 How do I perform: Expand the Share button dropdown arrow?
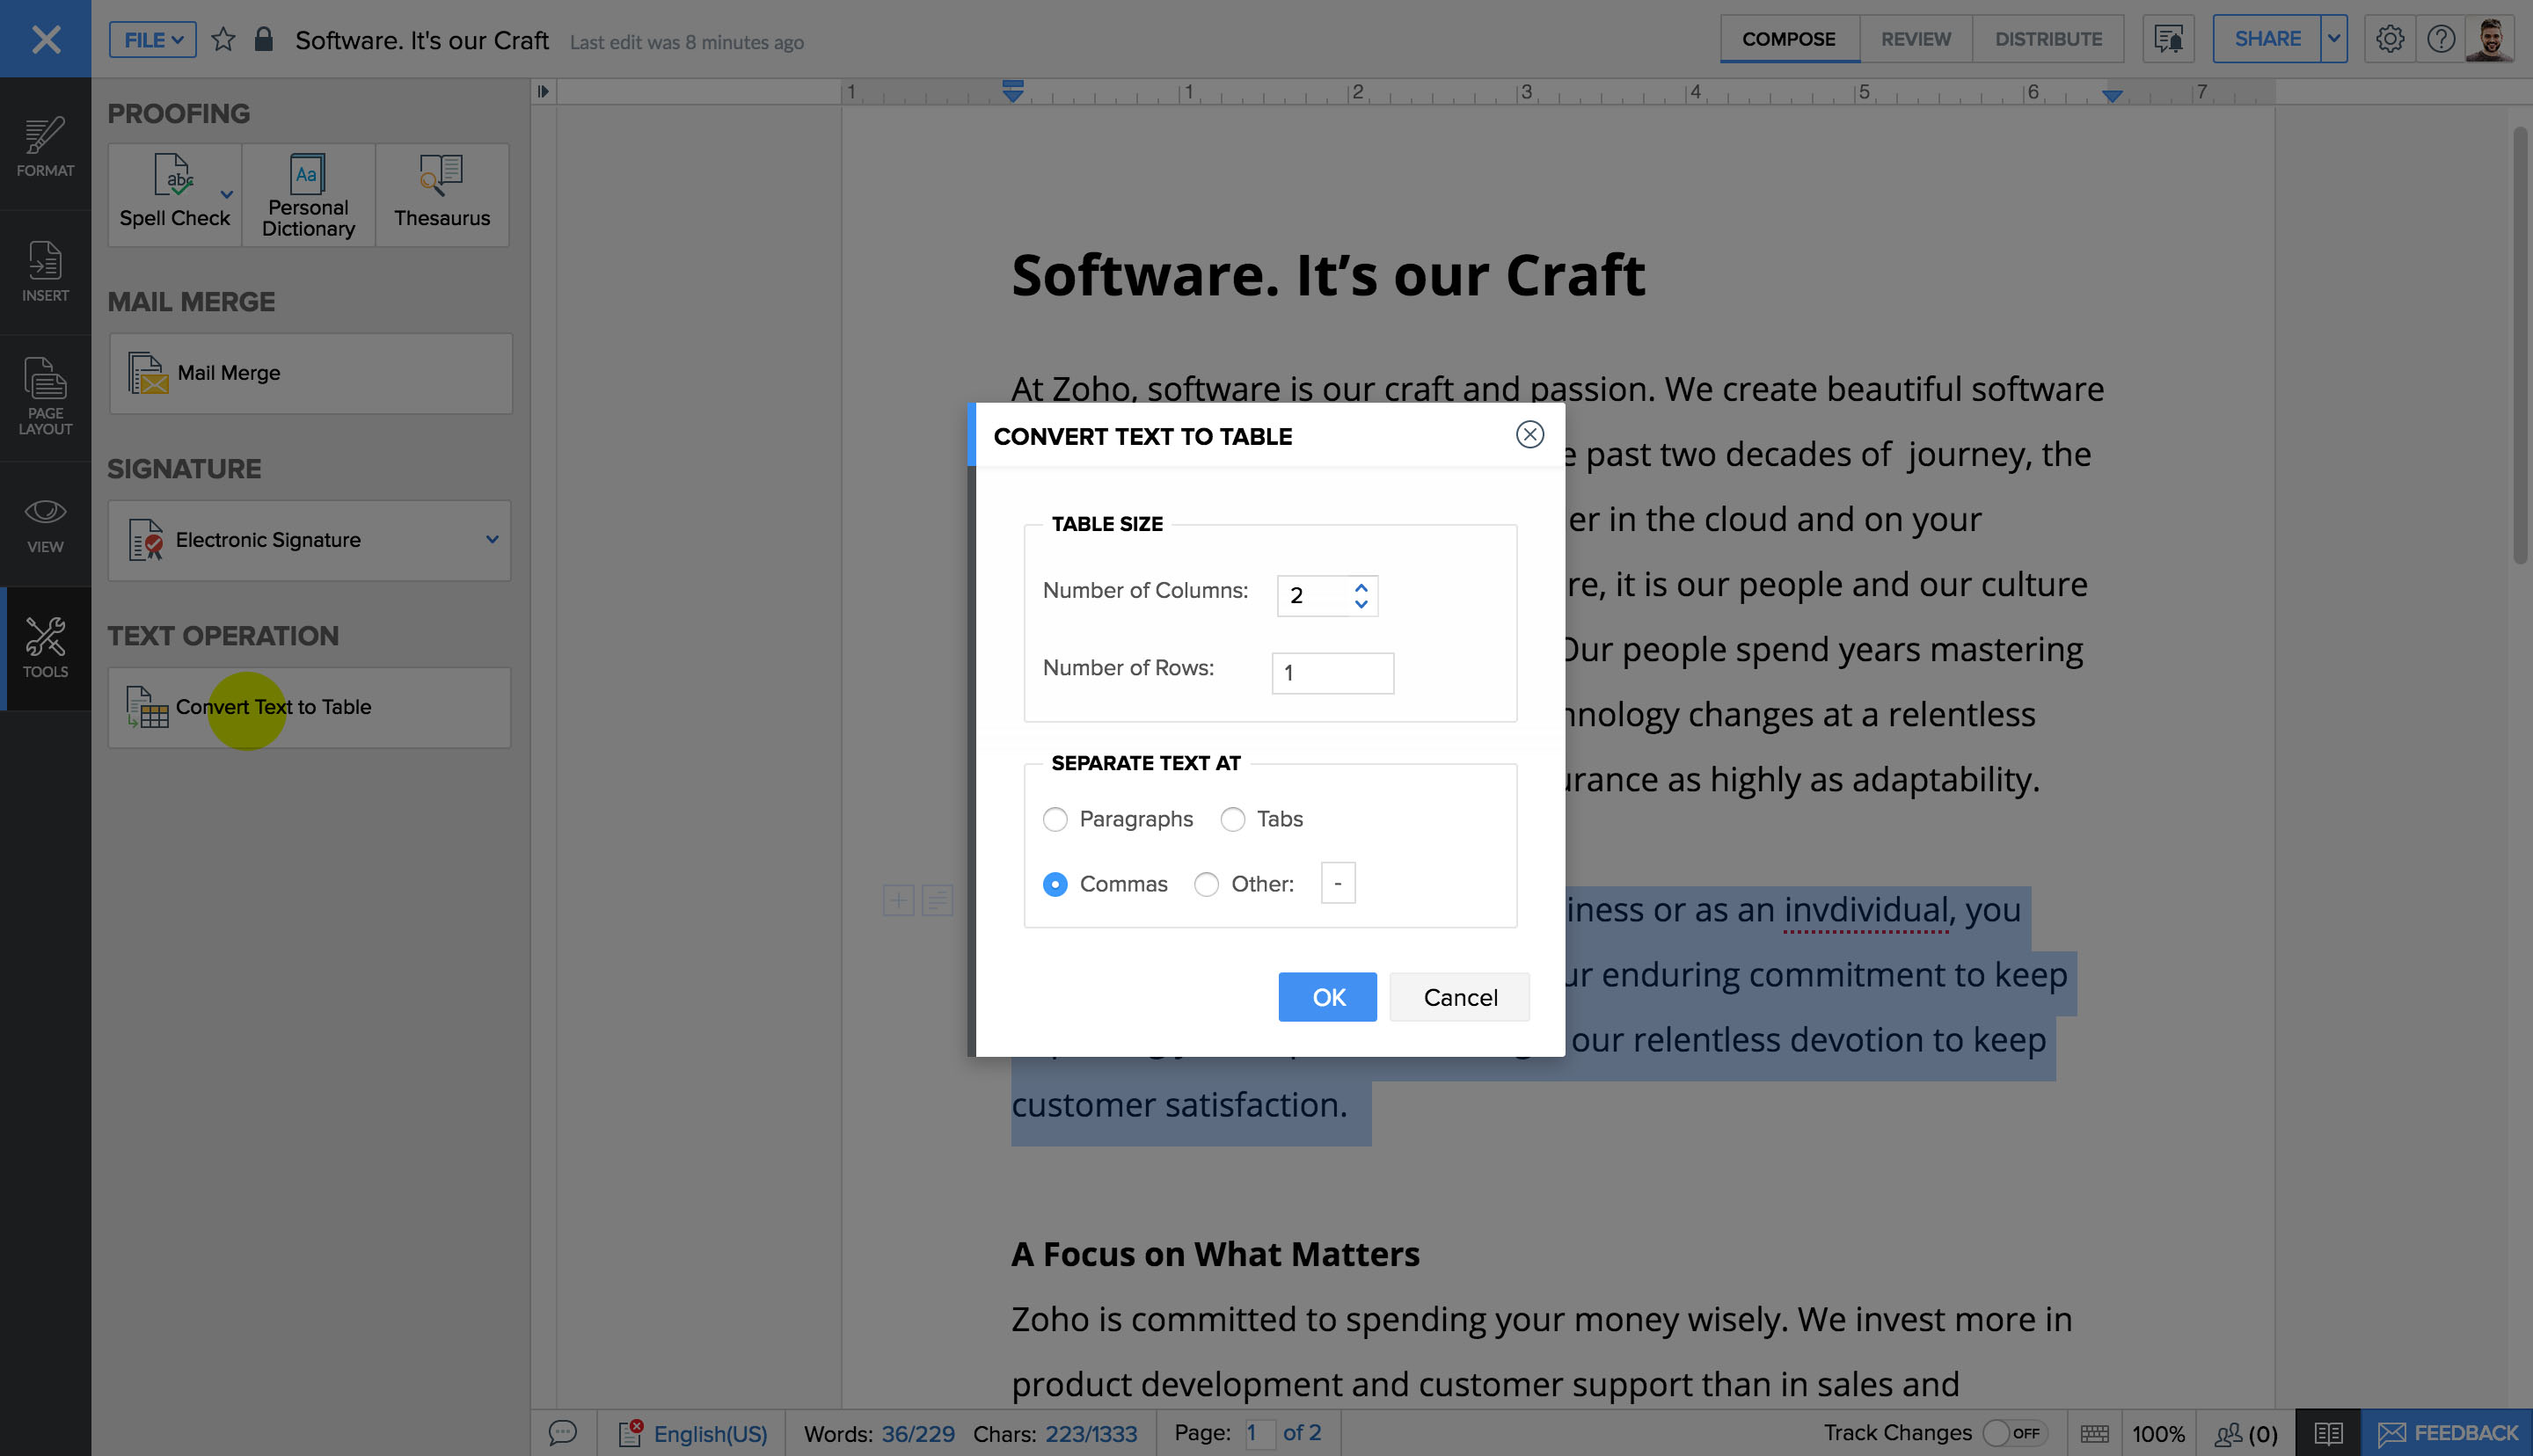pyautogui.click(x=2333, y=39)
